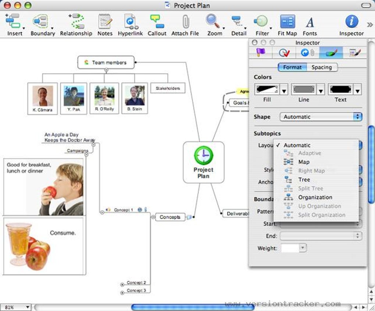Image resolution: width=375 pixels, height=311 pixels.
Task: Click the Attach File paperclip icon
Action: click(185, 21)
